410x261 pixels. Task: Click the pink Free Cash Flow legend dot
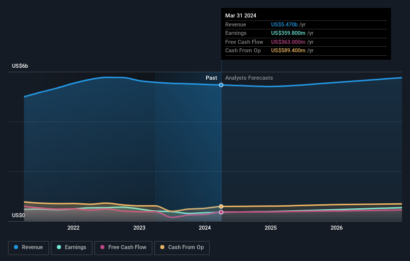pos(102,247)
